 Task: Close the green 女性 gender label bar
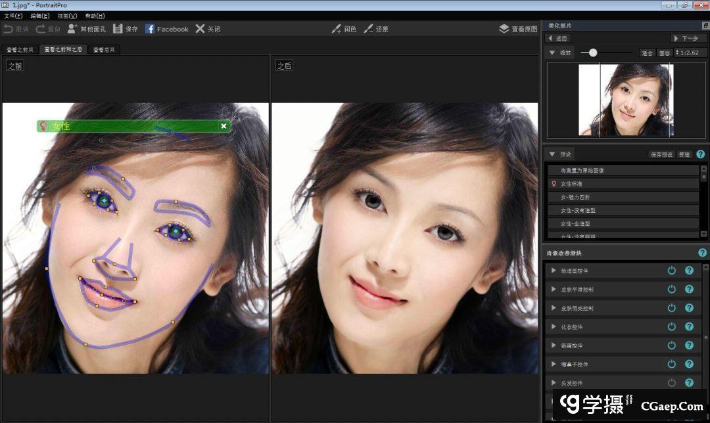click(224, 126)
